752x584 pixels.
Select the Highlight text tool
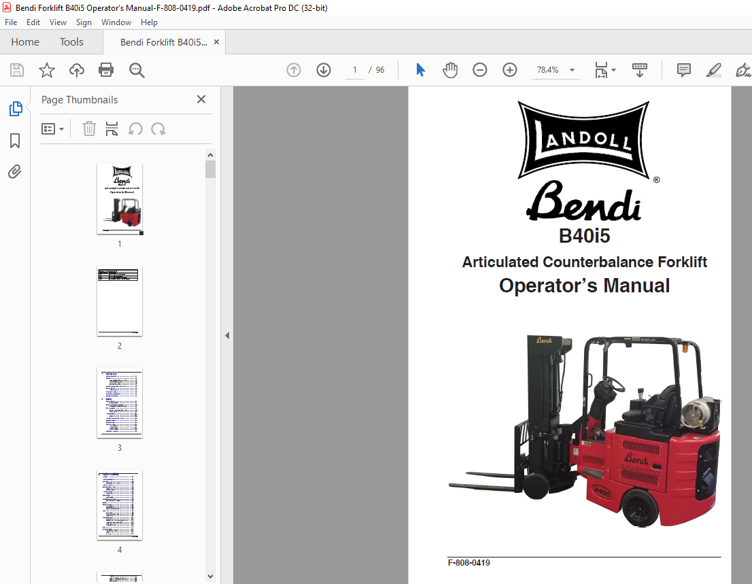(x=714, y=70)
